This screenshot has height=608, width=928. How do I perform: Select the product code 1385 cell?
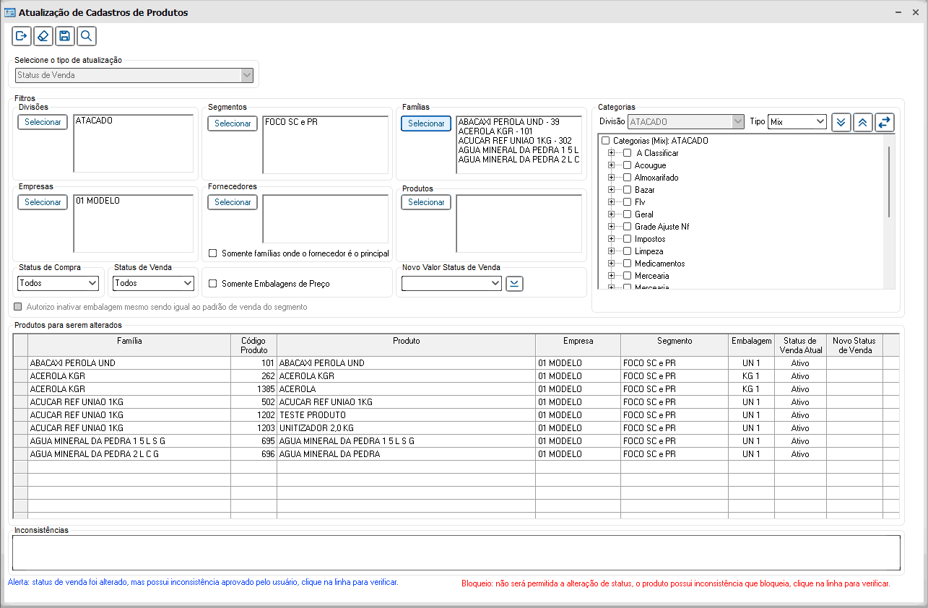[x=253, y=389]
